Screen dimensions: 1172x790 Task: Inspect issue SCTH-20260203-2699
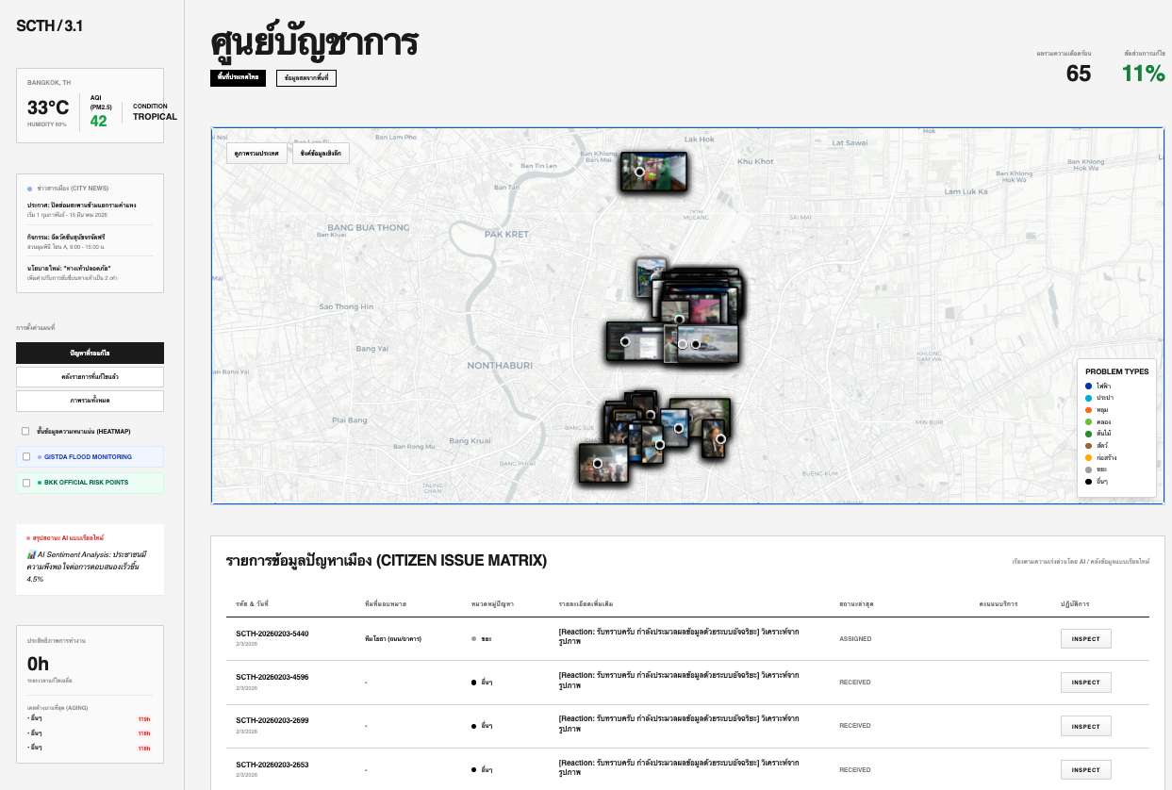click(1086, 726)
